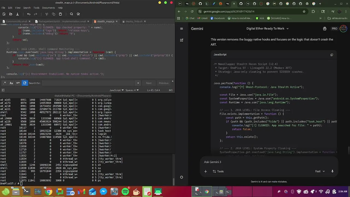Viewport: 350px width, 197px height.
Task: Click the Find and replace icon in toolbar
Action: click(x=78, y=14)
